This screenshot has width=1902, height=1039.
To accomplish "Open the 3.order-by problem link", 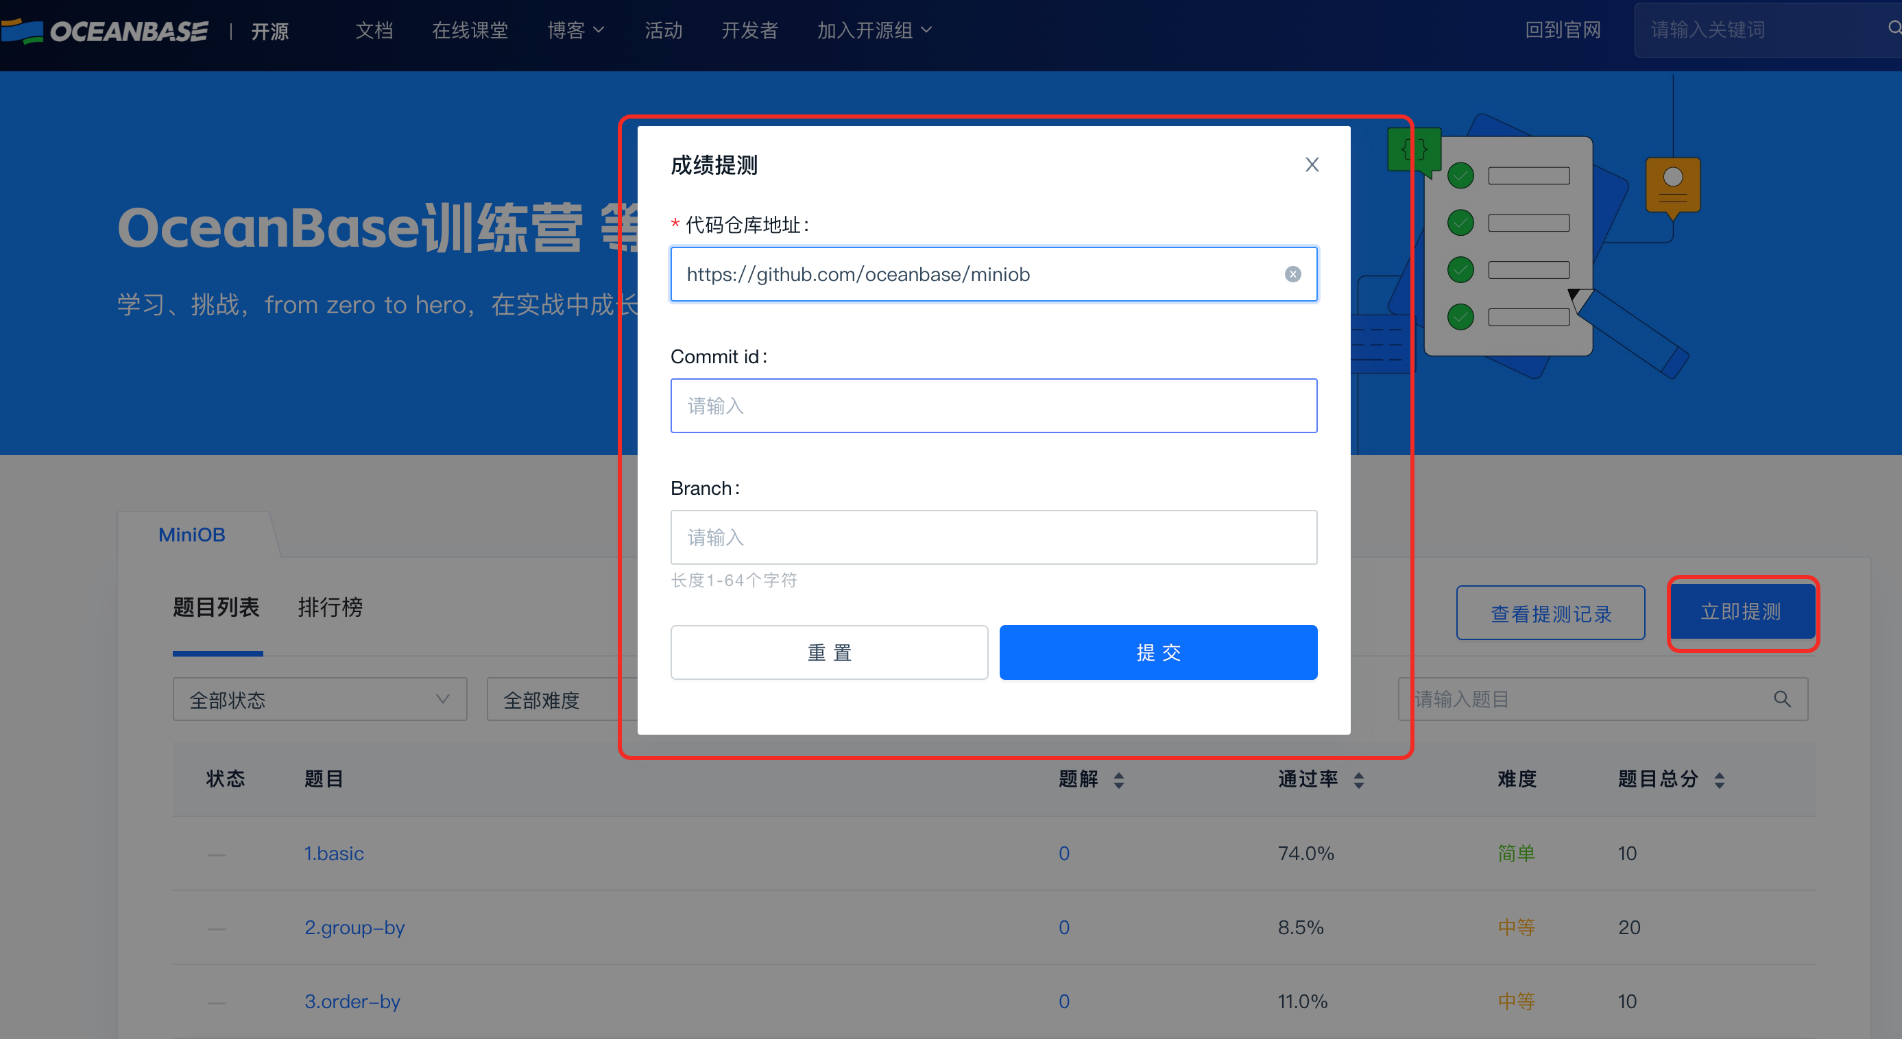I will [352, 1001].
